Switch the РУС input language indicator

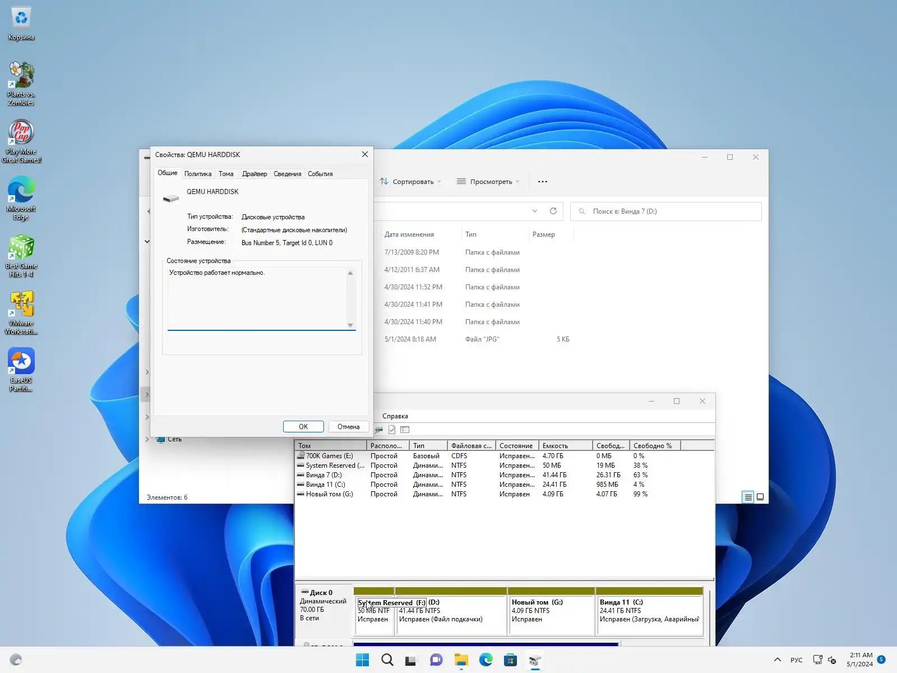point(797,660)
